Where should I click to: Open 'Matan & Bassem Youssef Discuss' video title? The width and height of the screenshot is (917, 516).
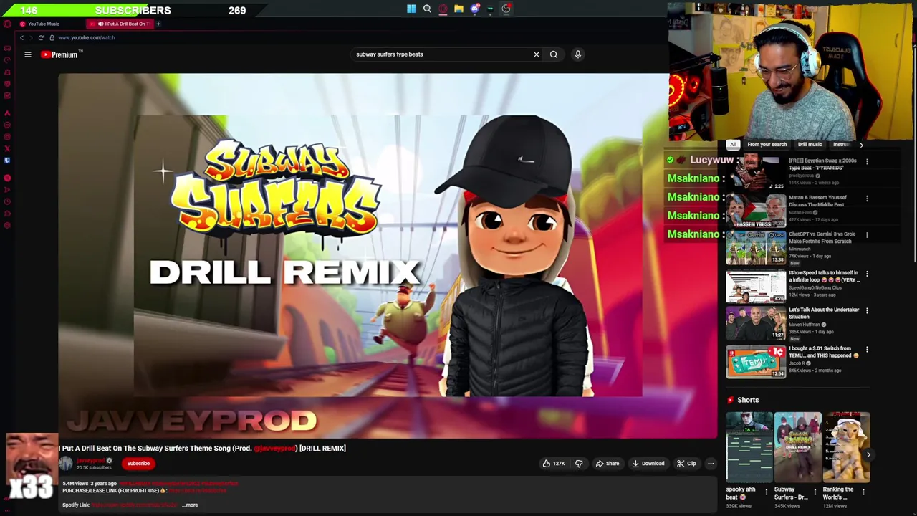pyautogui.click(x=817, y=201)
